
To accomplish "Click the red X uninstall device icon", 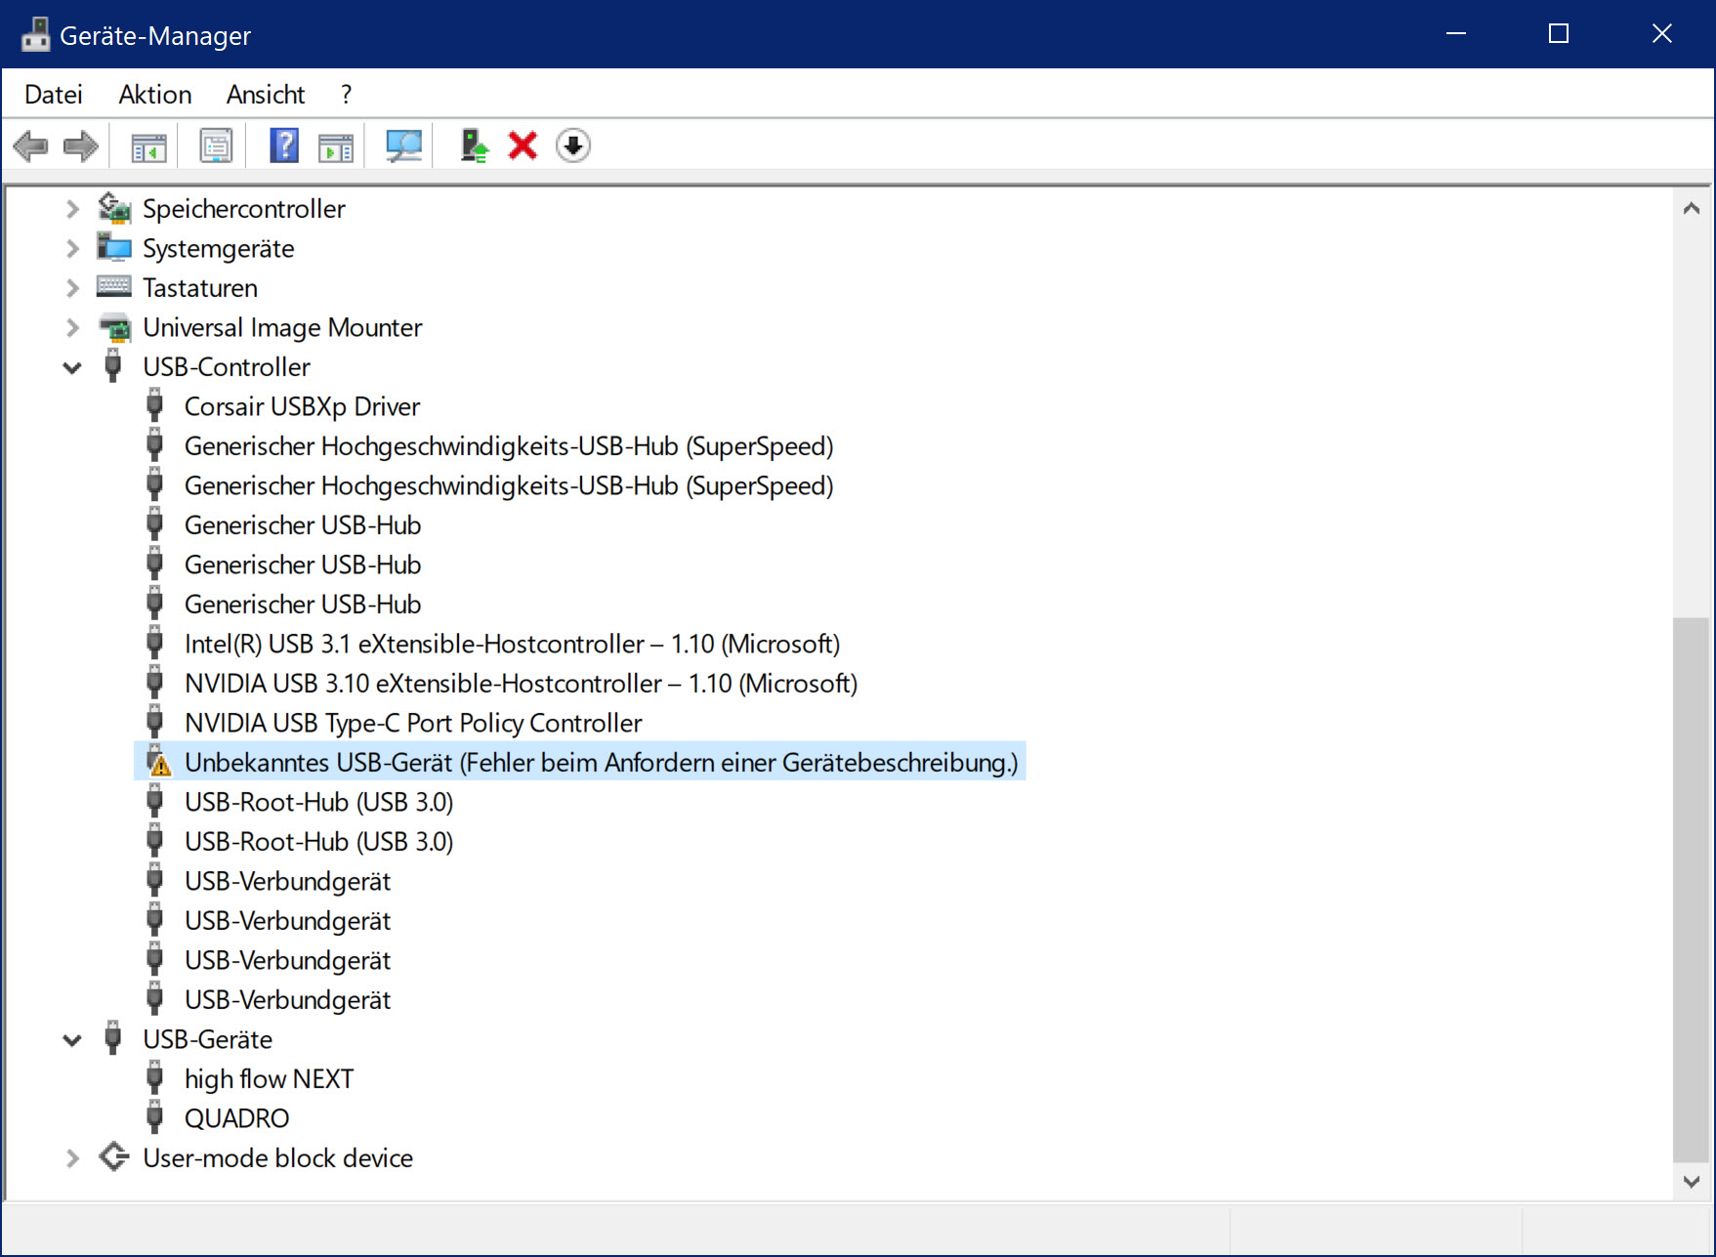I will 523,147.
